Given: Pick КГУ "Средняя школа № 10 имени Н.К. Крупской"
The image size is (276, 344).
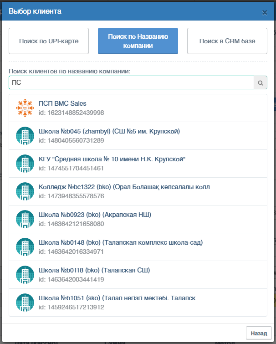Looking at the screenshot, I should coord(112,159).
